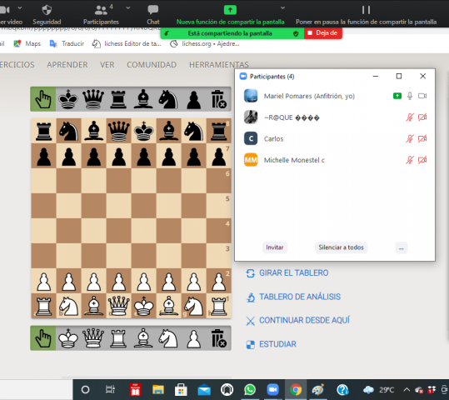Image resolution: width=449 pixels, height=400 pixels.
Task: Click the Silenciar a todos button
Action: point(341,247)
